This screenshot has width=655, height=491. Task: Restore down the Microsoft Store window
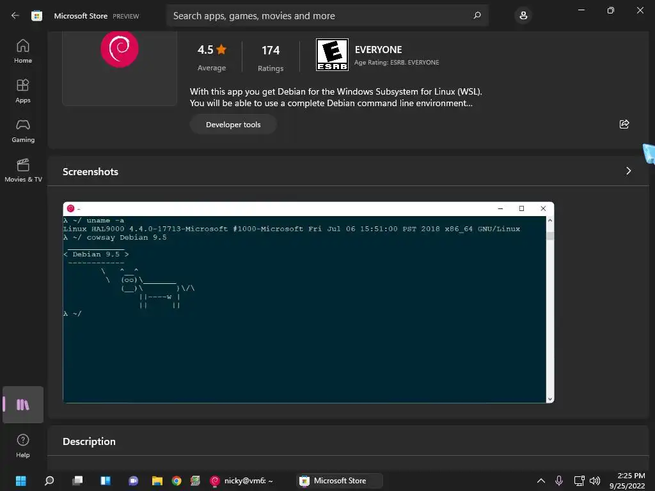[611, 10]
